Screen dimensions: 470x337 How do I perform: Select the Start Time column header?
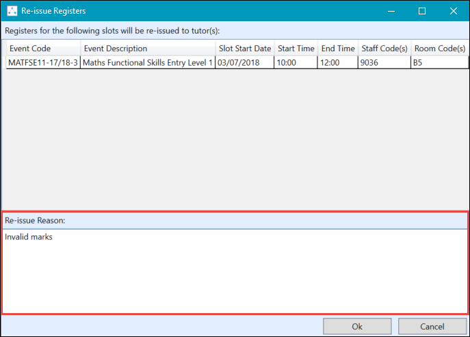coord(296,49)
